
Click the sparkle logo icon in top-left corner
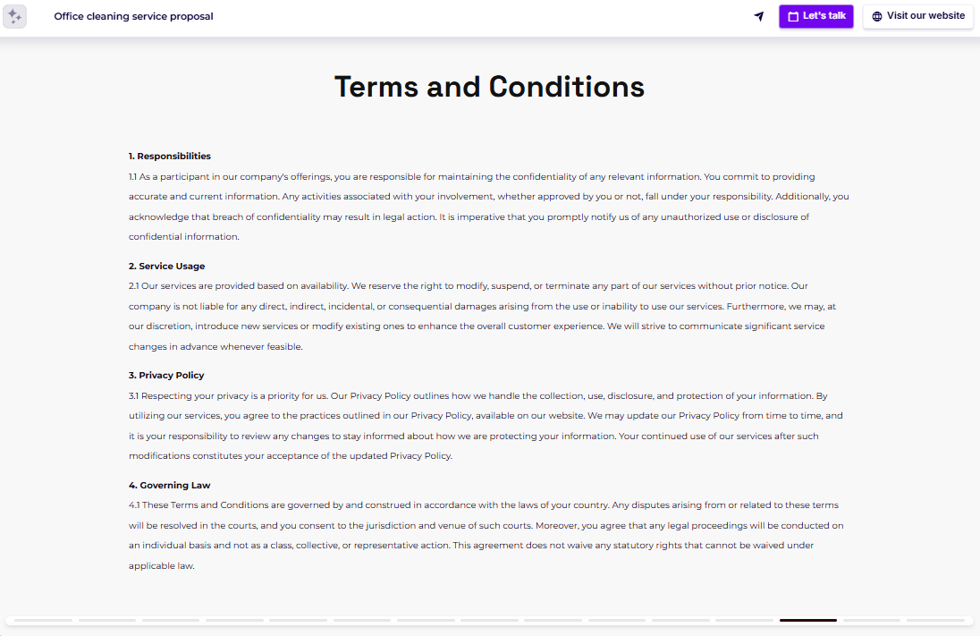click(x=14, y=16)
